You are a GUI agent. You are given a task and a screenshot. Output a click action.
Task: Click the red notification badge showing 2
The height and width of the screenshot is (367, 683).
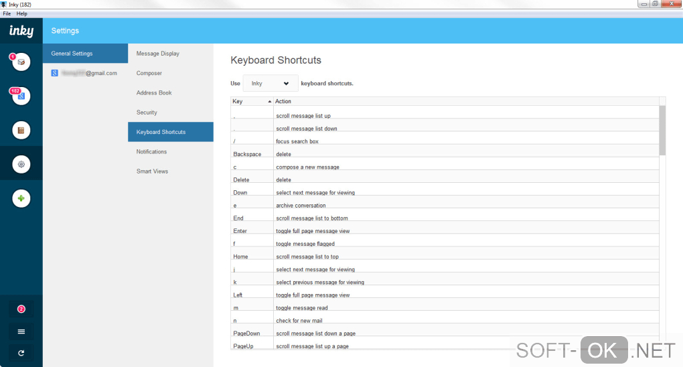pyautogui.click(x=21, y=309)
